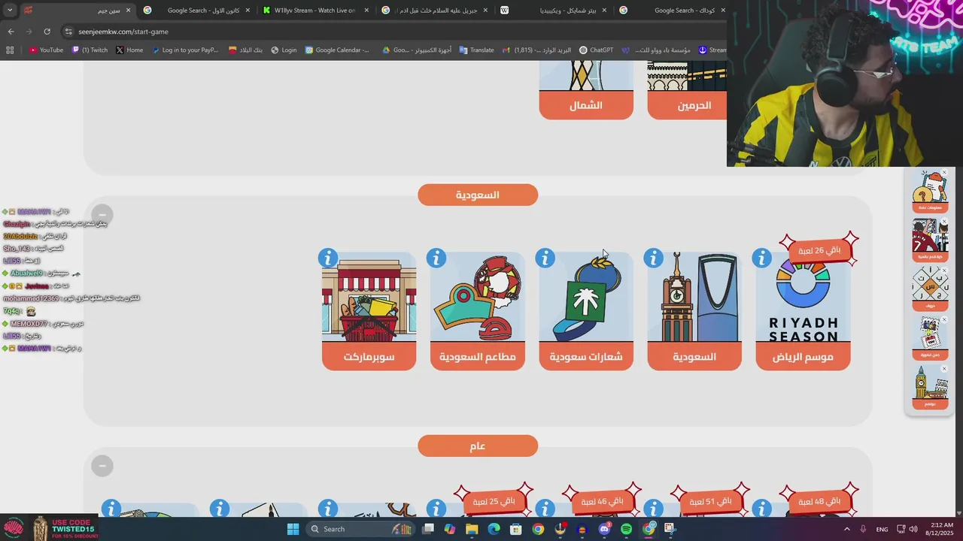Open info for شعارات سعودية category

(x=545, y=258)
